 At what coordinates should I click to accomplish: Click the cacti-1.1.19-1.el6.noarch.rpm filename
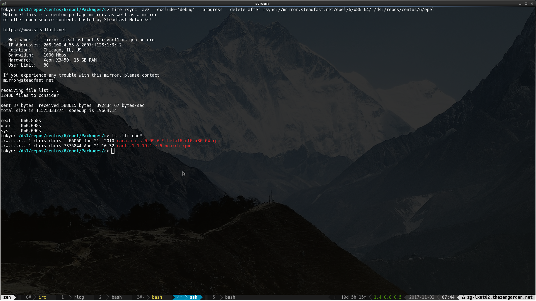point(153,146)
